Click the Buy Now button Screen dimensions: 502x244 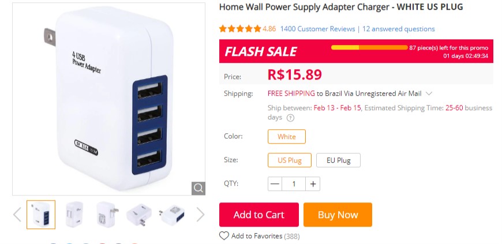338,215
